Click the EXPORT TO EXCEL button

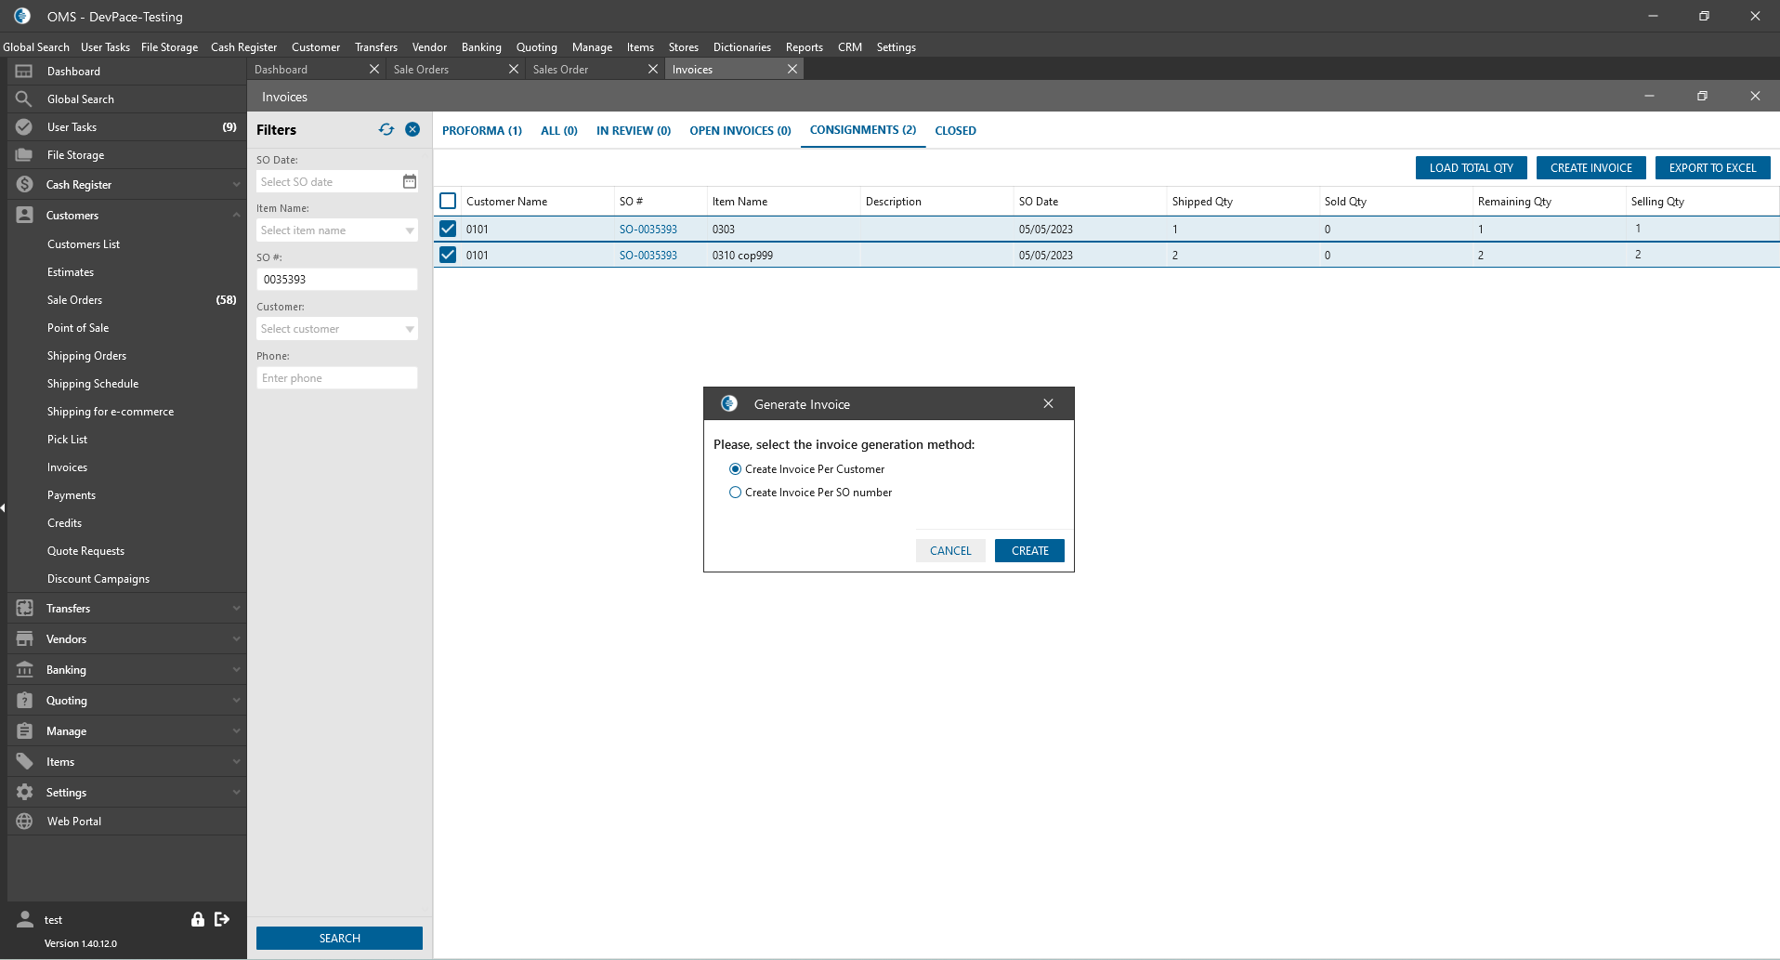[1713, 168]
